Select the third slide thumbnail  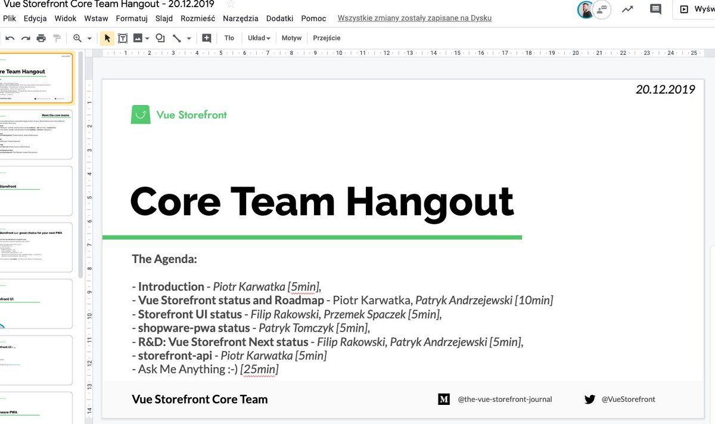click(36, 191)
